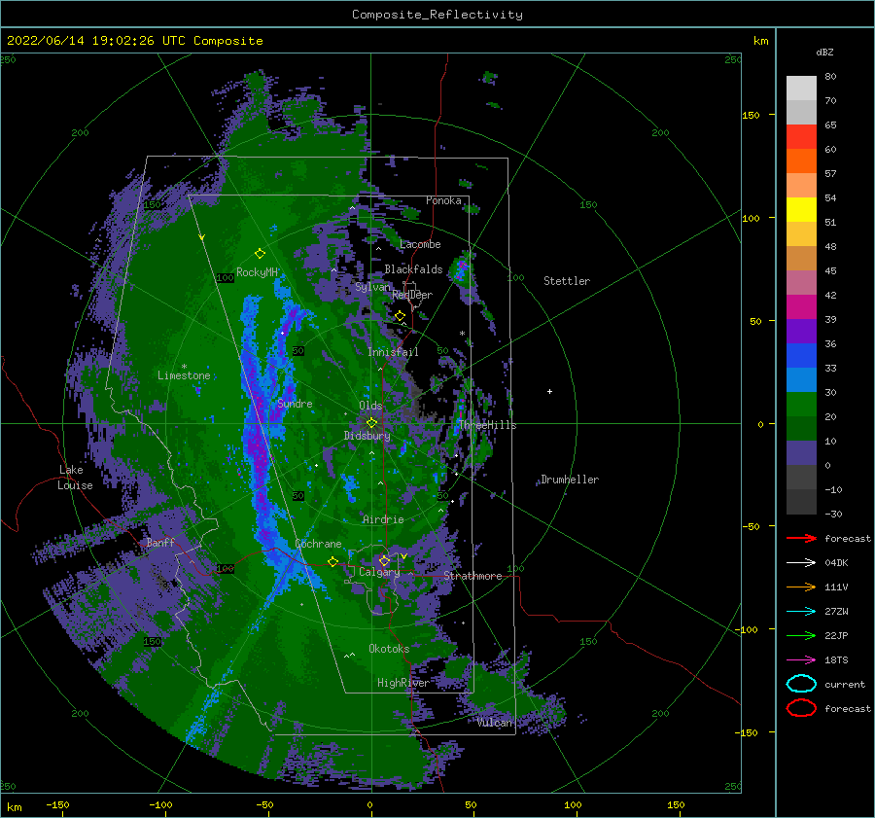Screen dimensions: 875x818
Task: Click the Sylvan label
Action: point(373,287)
